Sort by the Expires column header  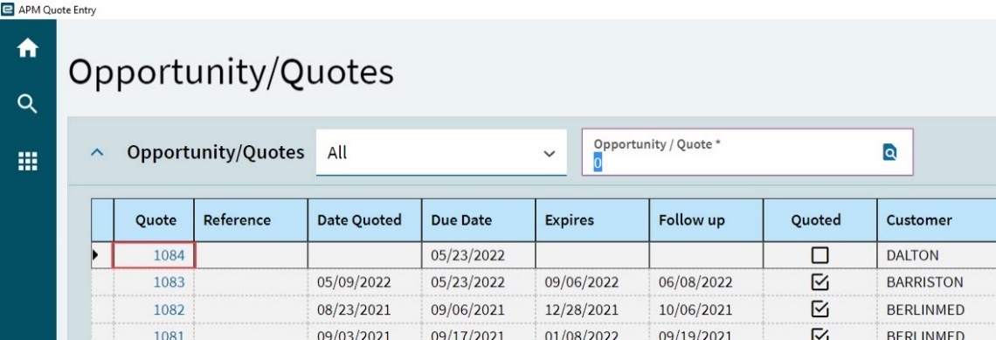pyautogui.click(x=592, y=220)
